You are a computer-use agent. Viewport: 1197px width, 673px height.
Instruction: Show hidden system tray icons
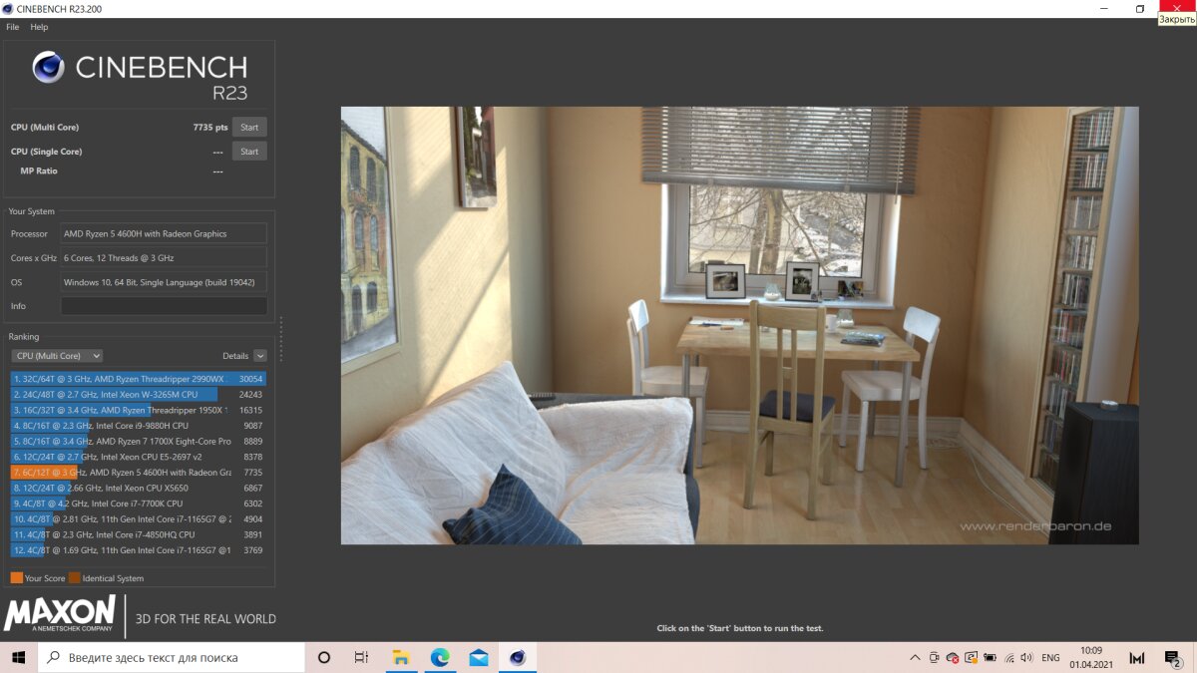[915, 658]
